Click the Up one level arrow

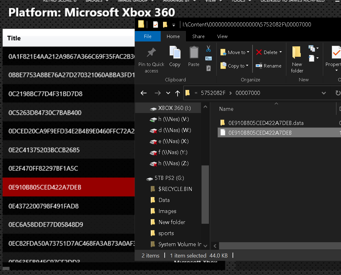pos(178,93)
